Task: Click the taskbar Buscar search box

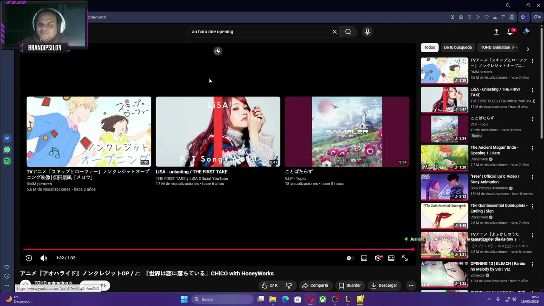Action: coord(221,299)
